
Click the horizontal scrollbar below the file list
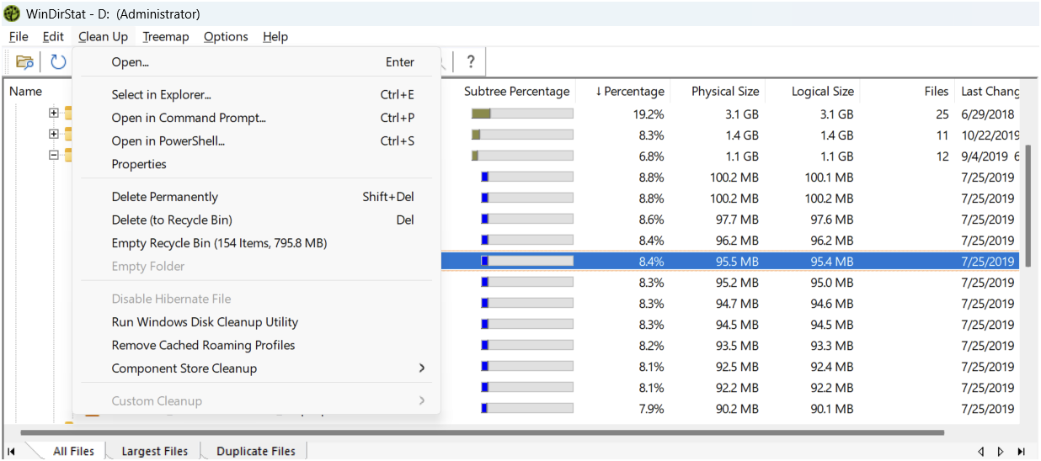click(x=482, y=433)
